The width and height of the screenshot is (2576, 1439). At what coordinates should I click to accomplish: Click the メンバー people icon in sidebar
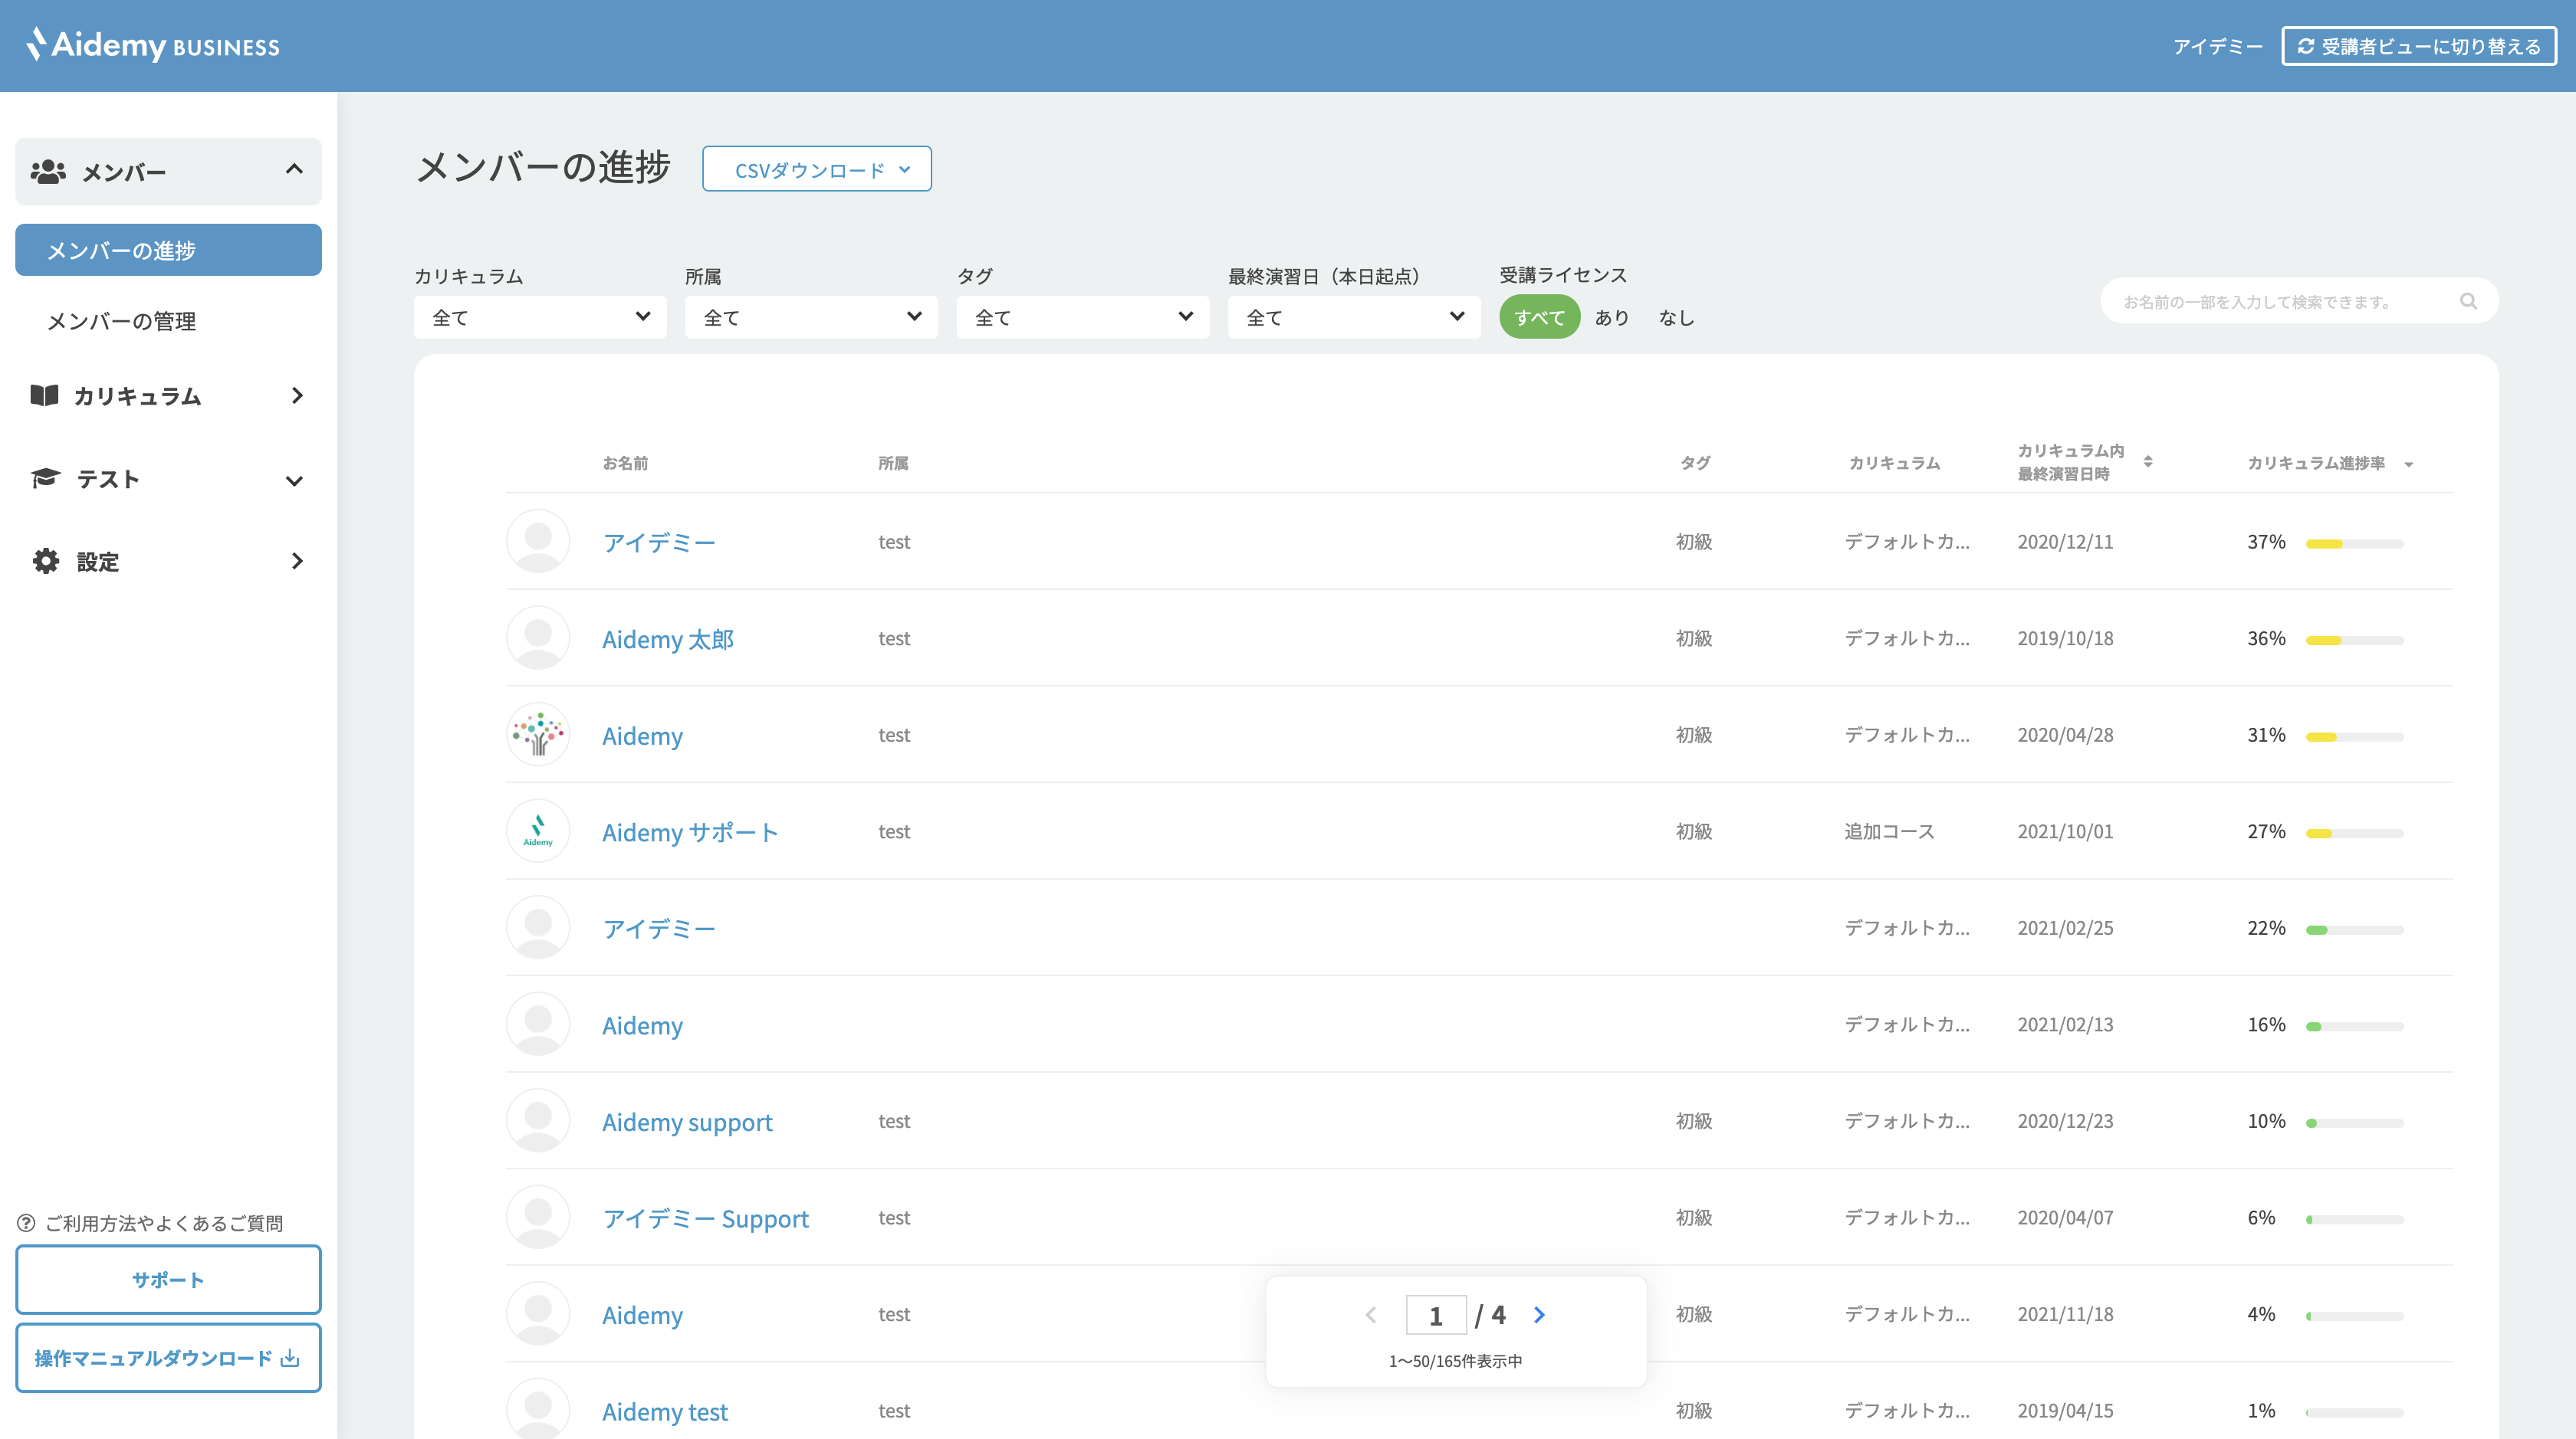pos(47,171)
